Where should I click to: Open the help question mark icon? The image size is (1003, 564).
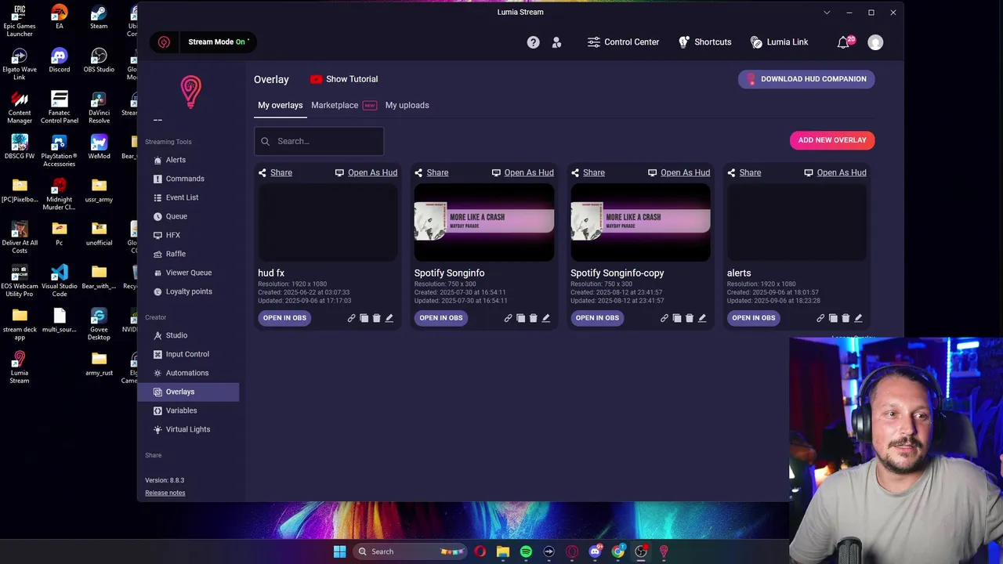tap(533, 42)
